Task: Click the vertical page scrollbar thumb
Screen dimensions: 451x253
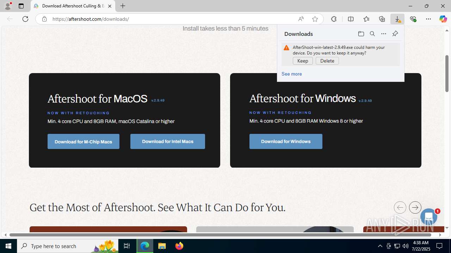Action: pos(447,73)
